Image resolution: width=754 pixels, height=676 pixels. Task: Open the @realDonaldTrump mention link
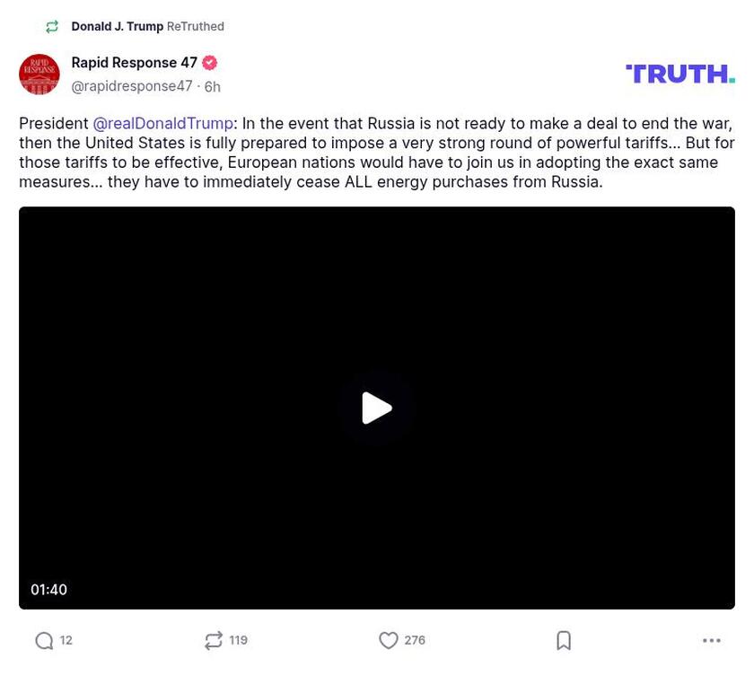click(163, 123)
